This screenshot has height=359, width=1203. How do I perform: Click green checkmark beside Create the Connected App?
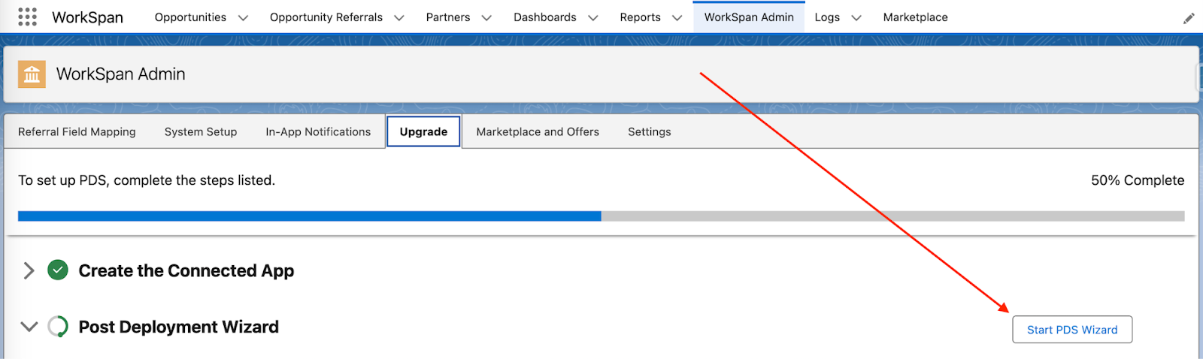click(x=58, y=270)
